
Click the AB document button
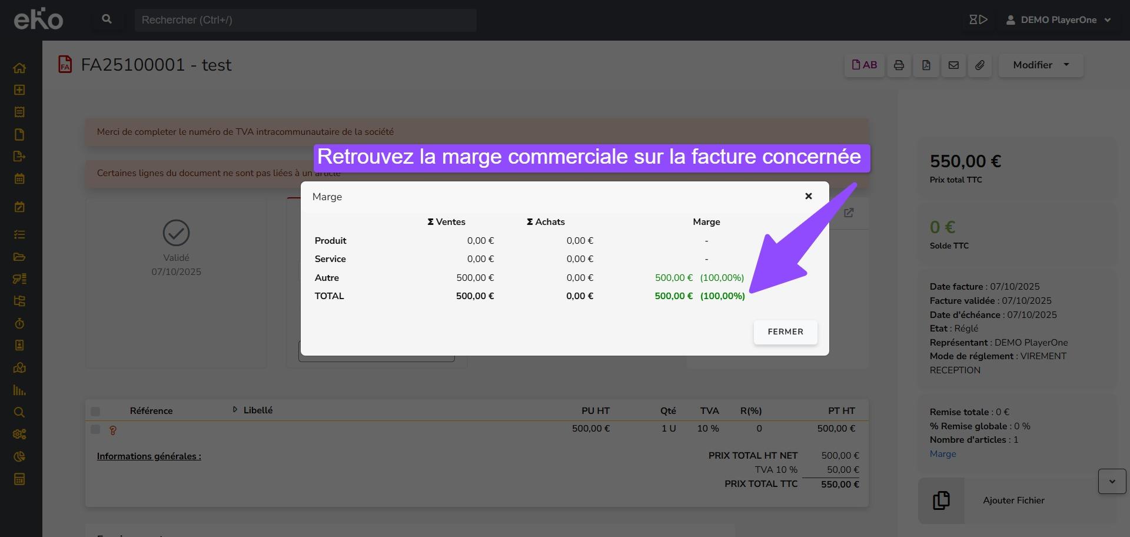(864, 65)
